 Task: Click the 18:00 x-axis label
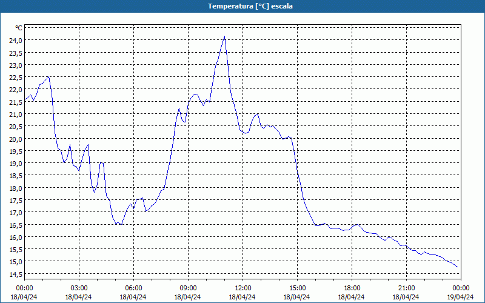tap(352, 288)
